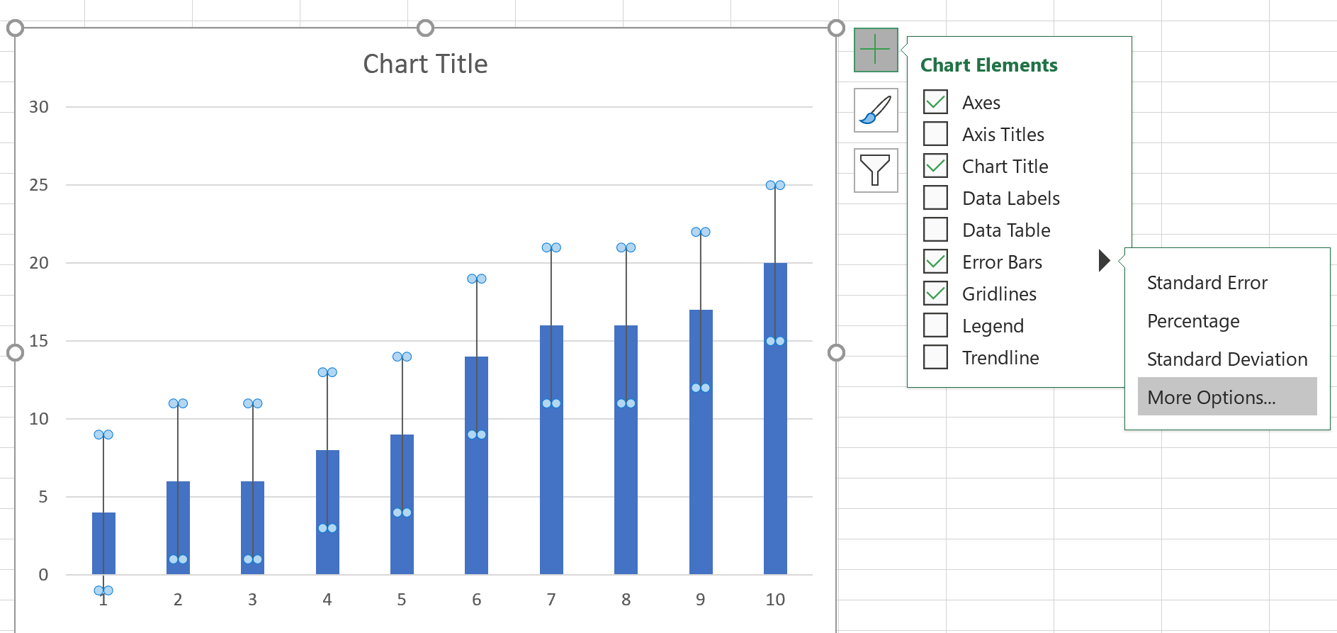This screenshot has height=633, width=1337.
Task: Toggle the Data Labels checkbox
Action: click(935, 198)
